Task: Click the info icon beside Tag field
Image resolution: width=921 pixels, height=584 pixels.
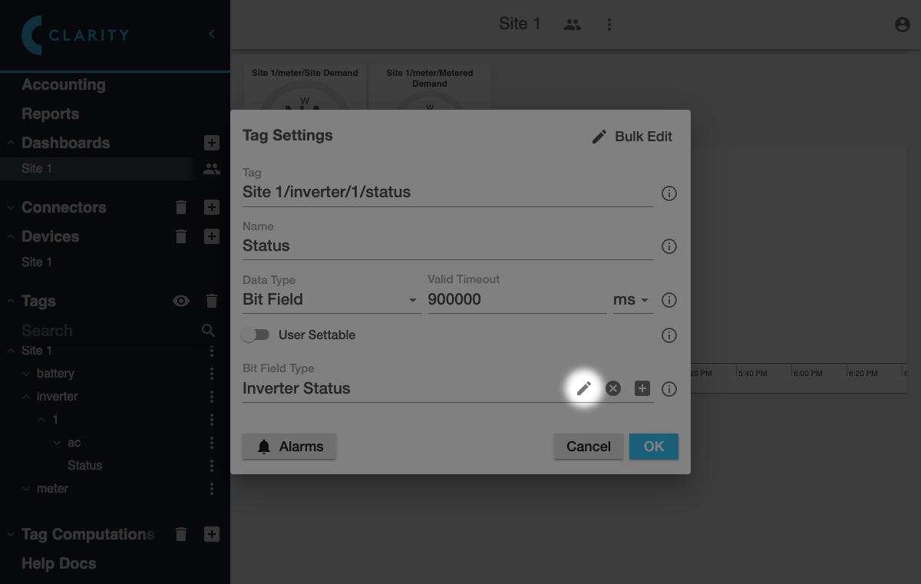Action: (x=669, y=193)
